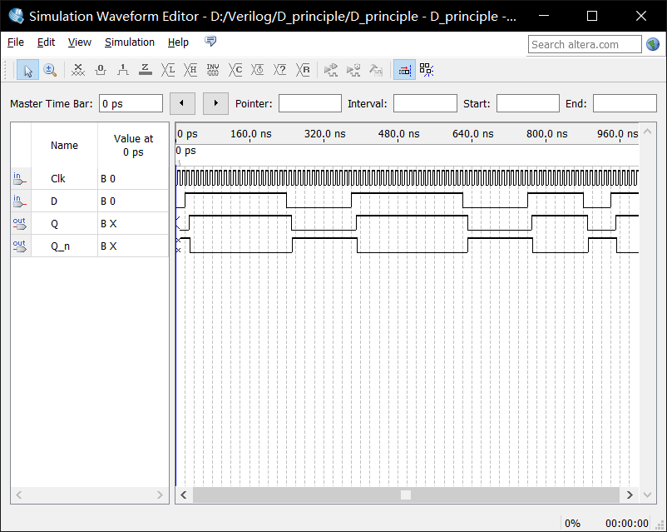Click the Start time field
The image size is (667, 532).
pyautogui.click(x=527, y=103)
